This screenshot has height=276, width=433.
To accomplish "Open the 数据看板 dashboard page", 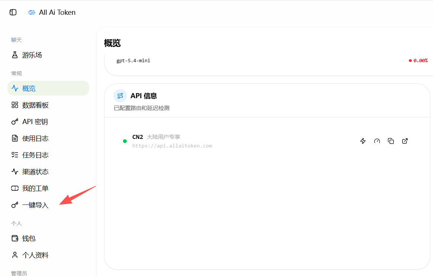I will (x=48, y=105).
